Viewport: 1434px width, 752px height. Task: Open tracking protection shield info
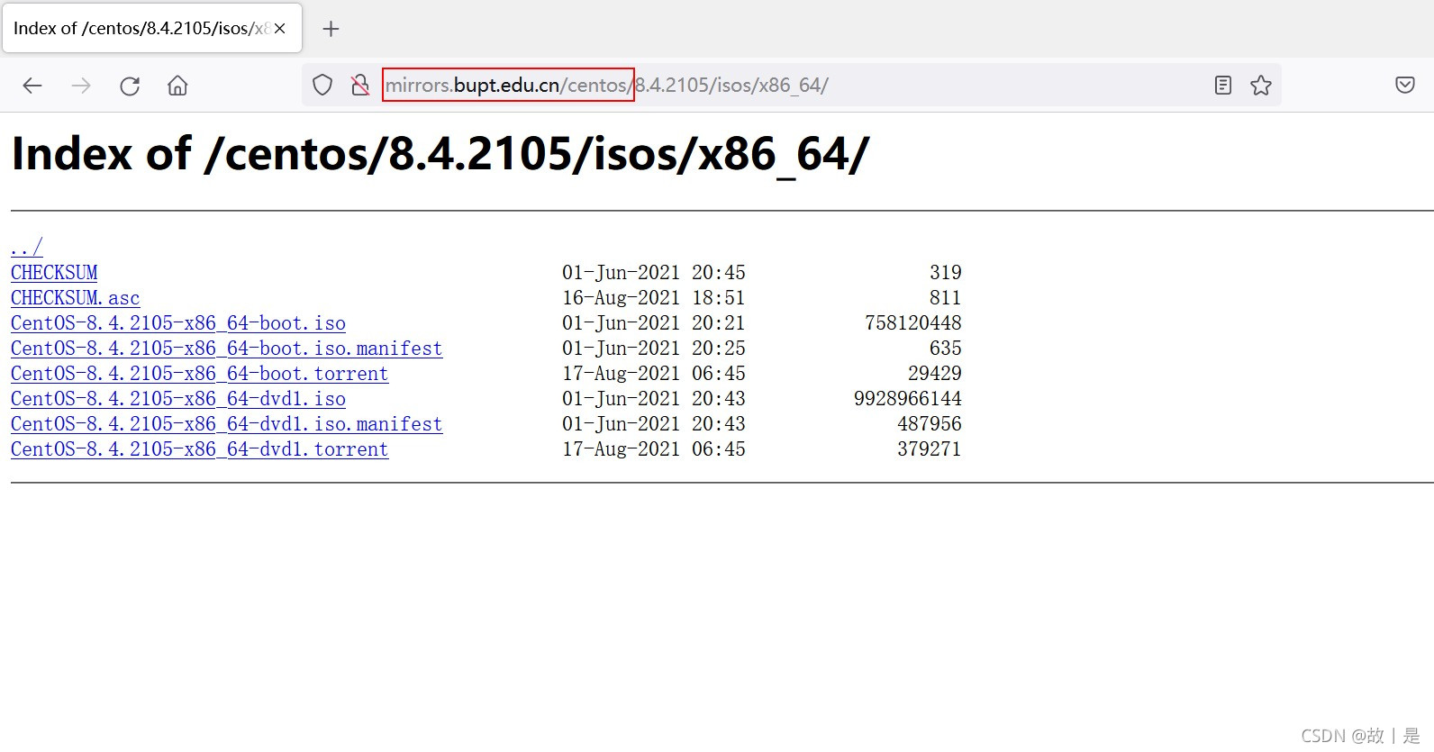coord(322,86)
